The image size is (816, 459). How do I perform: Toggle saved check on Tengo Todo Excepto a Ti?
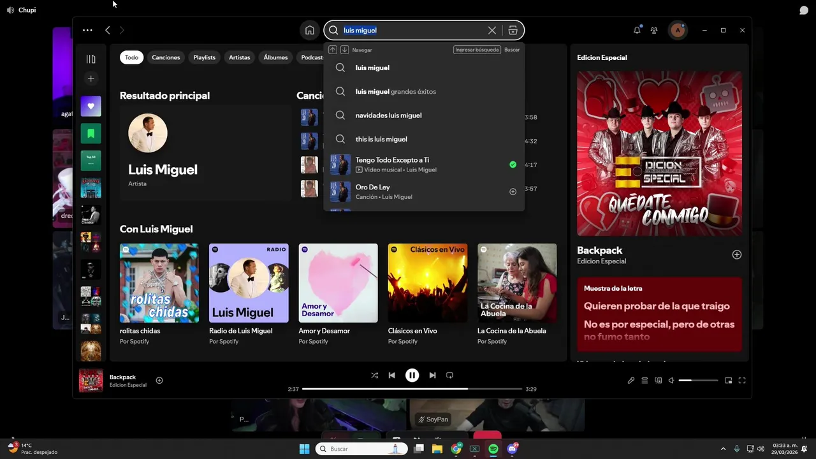tap(513, 164)
